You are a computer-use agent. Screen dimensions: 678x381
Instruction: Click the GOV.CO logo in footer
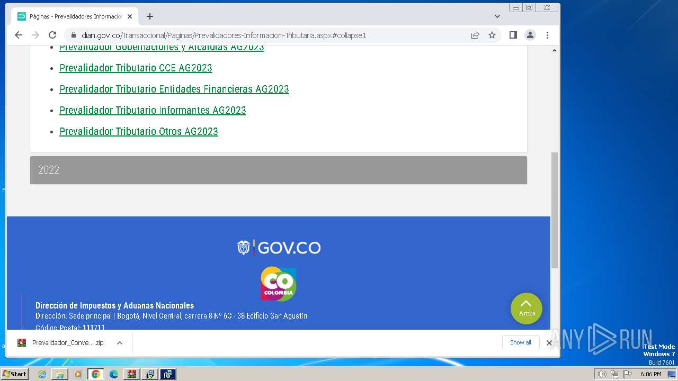tap(279, 248)
